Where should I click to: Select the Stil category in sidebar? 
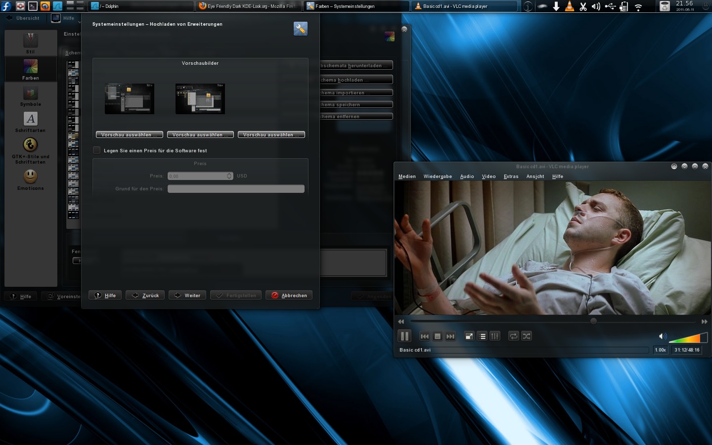coord(31,43)
